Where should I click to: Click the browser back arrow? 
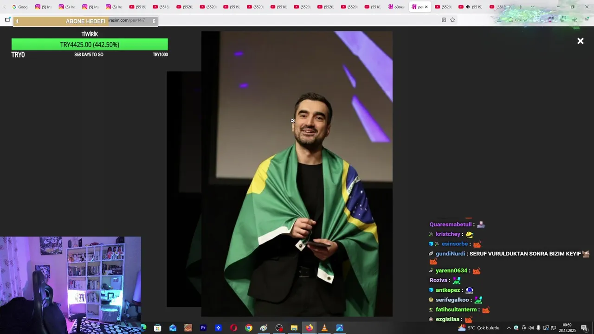coord(5,7)
